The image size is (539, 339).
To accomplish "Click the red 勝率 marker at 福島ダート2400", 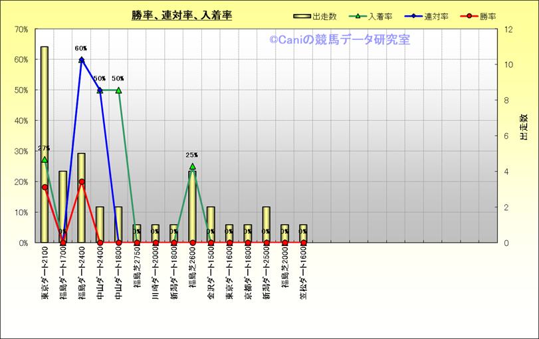I will 81,181.
